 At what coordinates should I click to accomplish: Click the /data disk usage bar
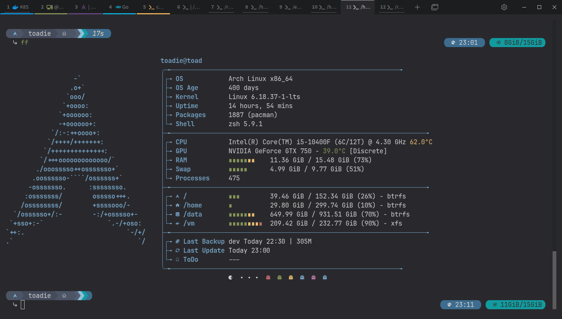click(242, 215)
